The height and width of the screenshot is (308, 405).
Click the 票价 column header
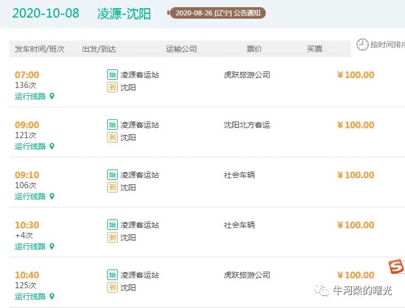click(254, 49)
